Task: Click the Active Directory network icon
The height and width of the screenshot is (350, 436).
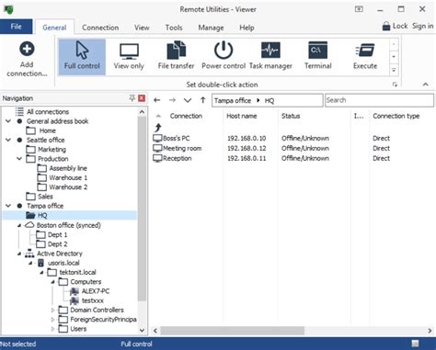Action: 29,254
